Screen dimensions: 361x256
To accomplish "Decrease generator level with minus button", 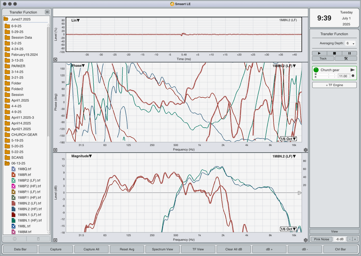I will click(x=350, y=239).
